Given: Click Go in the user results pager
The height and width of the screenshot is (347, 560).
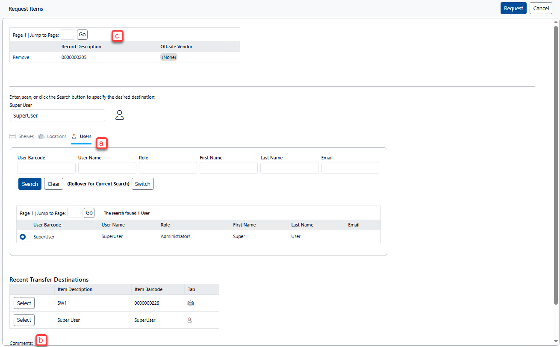Looking at the screenshot, I should point(89,213).
